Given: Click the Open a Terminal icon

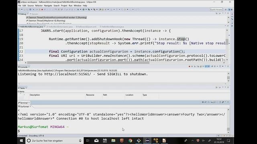Looking at the screenshot, I should 203,102.
